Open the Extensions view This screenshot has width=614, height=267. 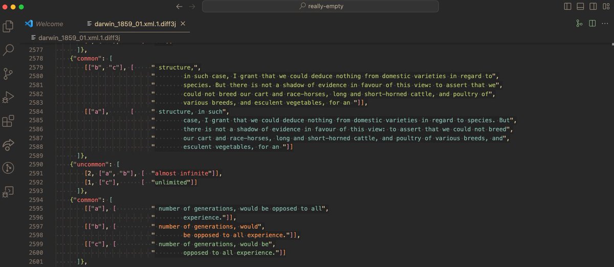point(8,121)
